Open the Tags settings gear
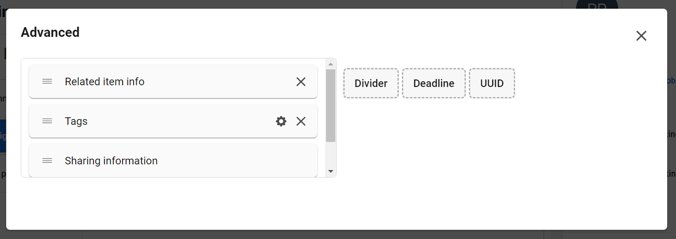 (281, 121)
